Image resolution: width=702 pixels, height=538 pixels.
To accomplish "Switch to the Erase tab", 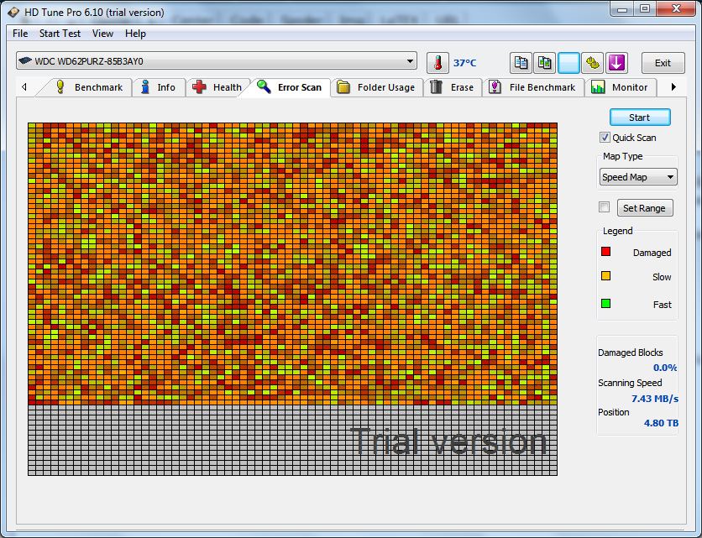I will [x=453, y=87].
